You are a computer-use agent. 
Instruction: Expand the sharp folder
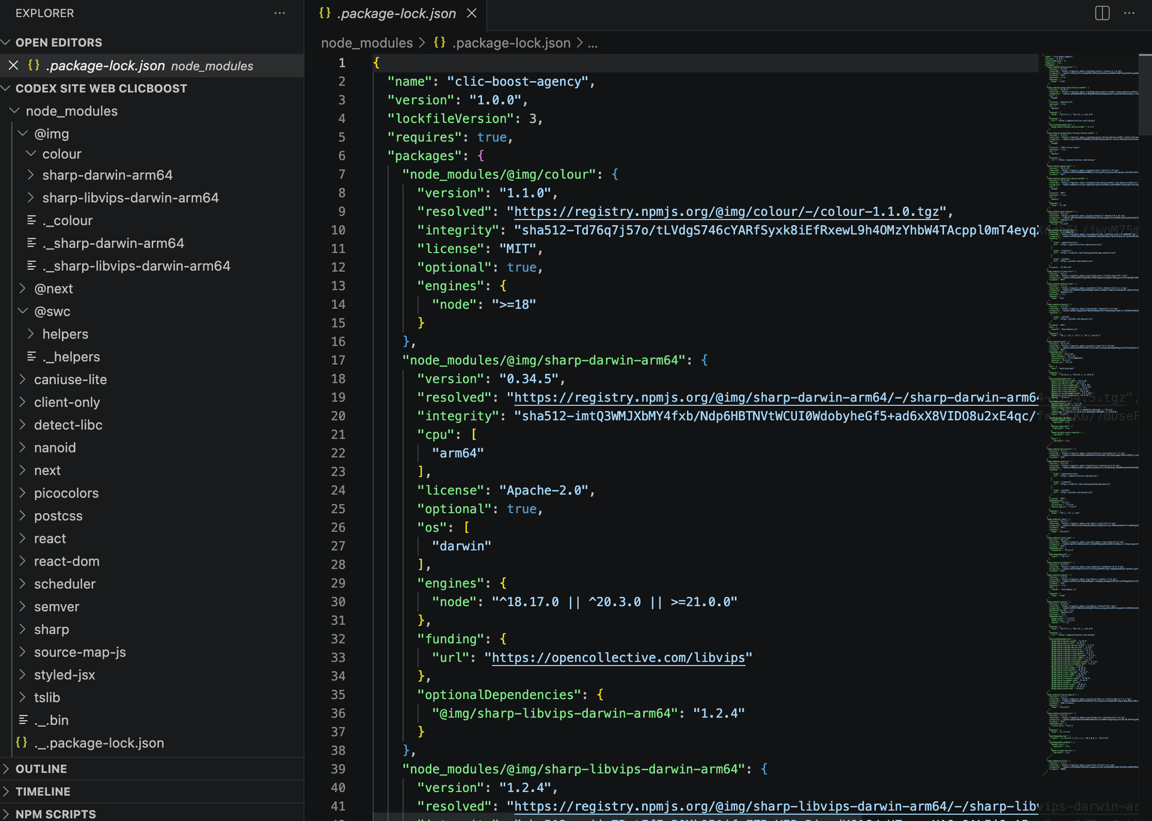point(23,629)
